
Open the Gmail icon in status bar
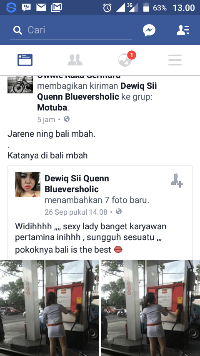tap(56, 8)
